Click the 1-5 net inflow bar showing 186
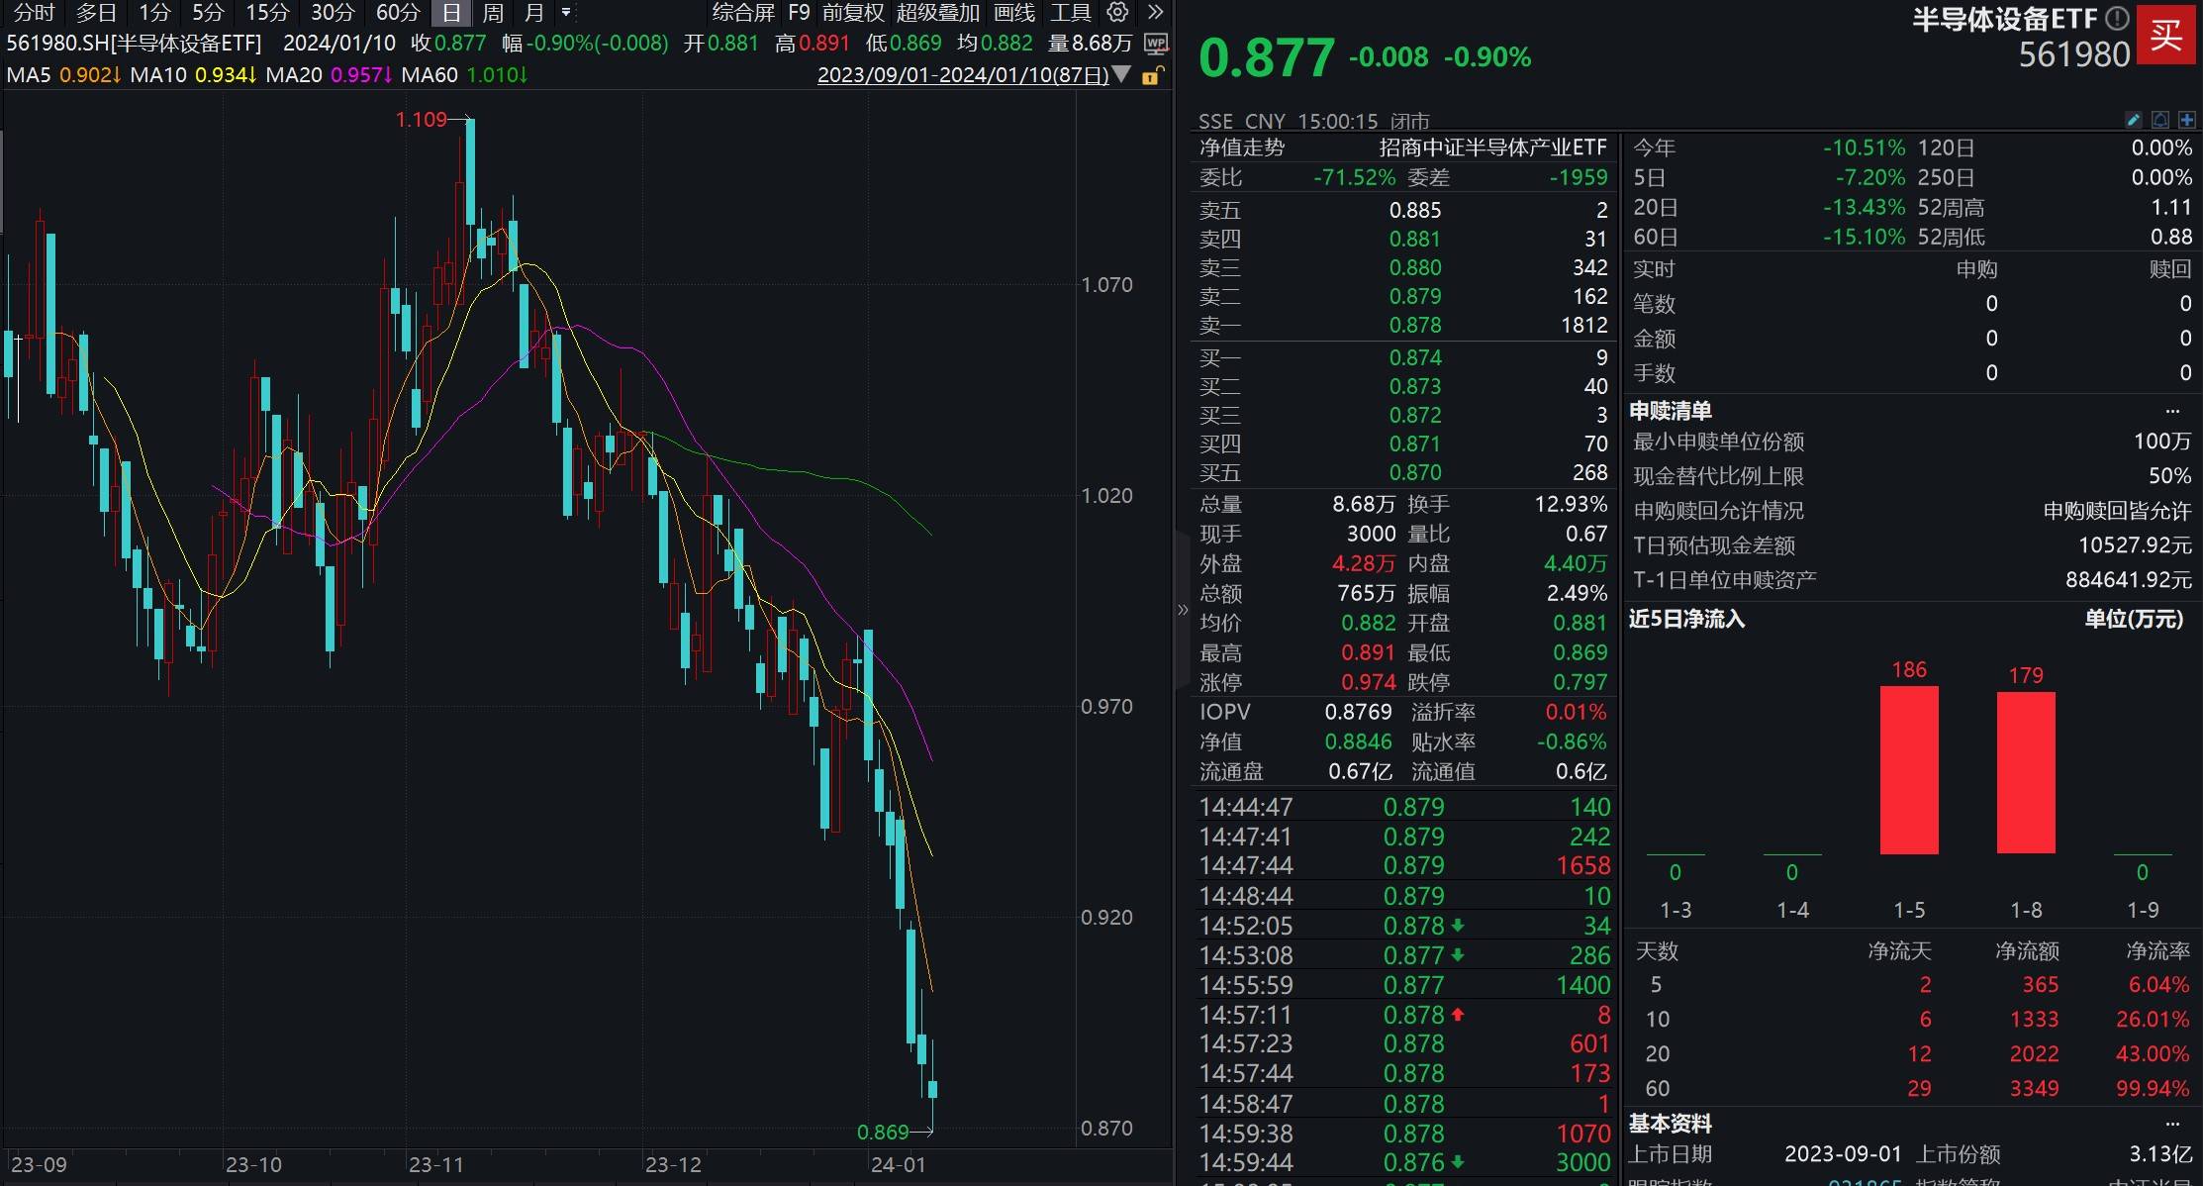This screenshot has height=1186, width=2203. tap(1908, 772)
